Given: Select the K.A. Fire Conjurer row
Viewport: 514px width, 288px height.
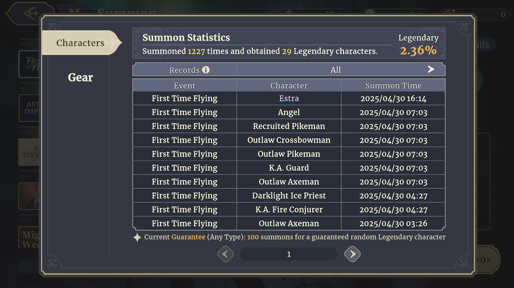Looking at the screenshot, I should (289, 210).
